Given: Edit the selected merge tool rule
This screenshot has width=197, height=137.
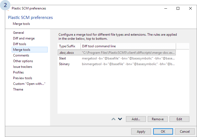Looking at the screenshot, I should coord(179,119).
